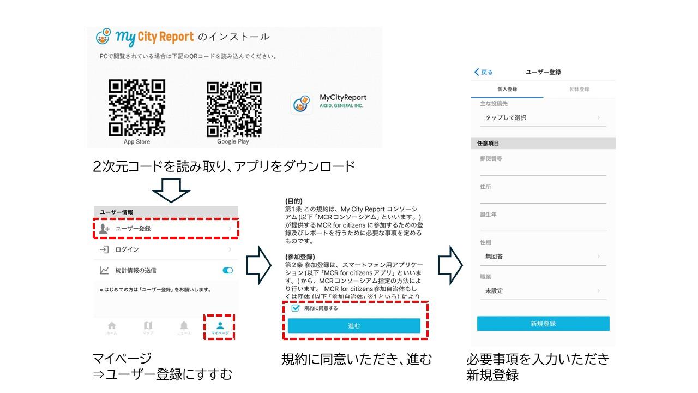698x393 pixels.
Task: Click the (目的) heading in the terms
Action: [294, 201]
